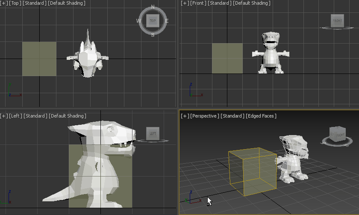The image size is (359, 215).
Task: Open the [Perspective] point-of-view viewport menu
Action: coord(205,116)
